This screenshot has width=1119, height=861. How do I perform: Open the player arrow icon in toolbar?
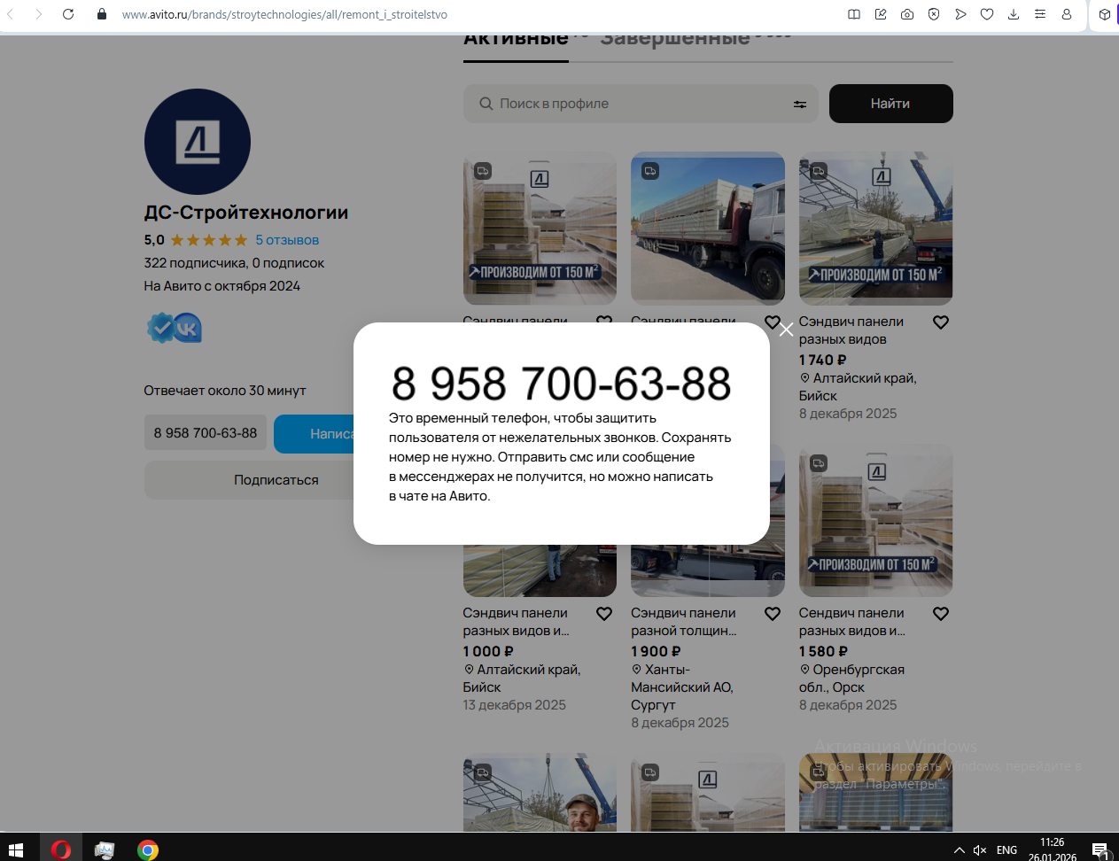pyautogui.click(x=960, y=14)
